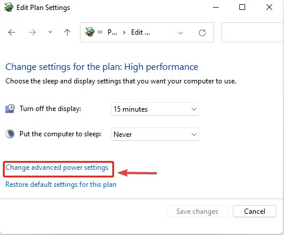Screen dimensions: 284x235
Task: Select the "P..." breadcrumb segment
Action: [x=112, y=32]
